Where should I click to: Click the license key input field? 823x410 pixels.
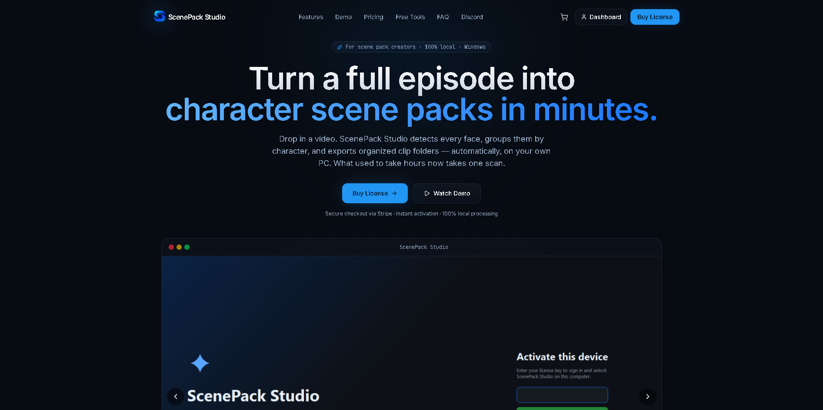562,395
